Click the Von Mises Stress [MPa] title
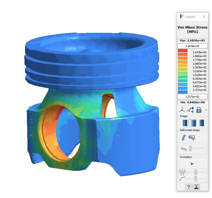This screenshot has width=212, height=198. 192,29
